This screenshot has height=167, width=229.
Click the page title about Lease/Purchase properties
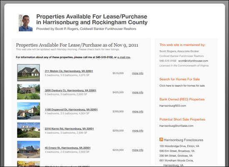click(x=92, y=19)
